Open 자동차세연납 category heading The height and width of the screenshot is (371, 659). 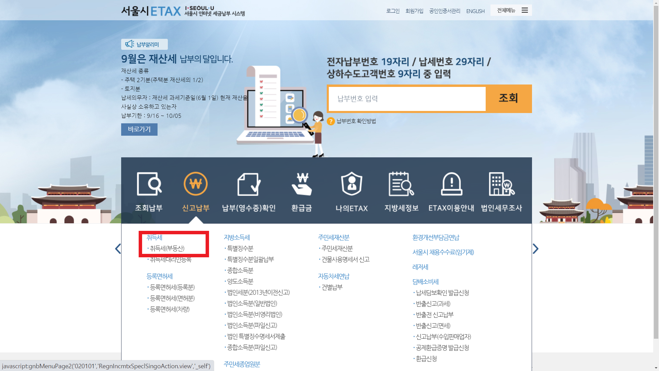(x=334, y=276)
